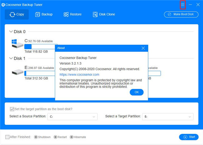Click the C: partition usage bar
Image resolution: width=203 pixels, height=145 pixels.
click(x=40, y=47)
